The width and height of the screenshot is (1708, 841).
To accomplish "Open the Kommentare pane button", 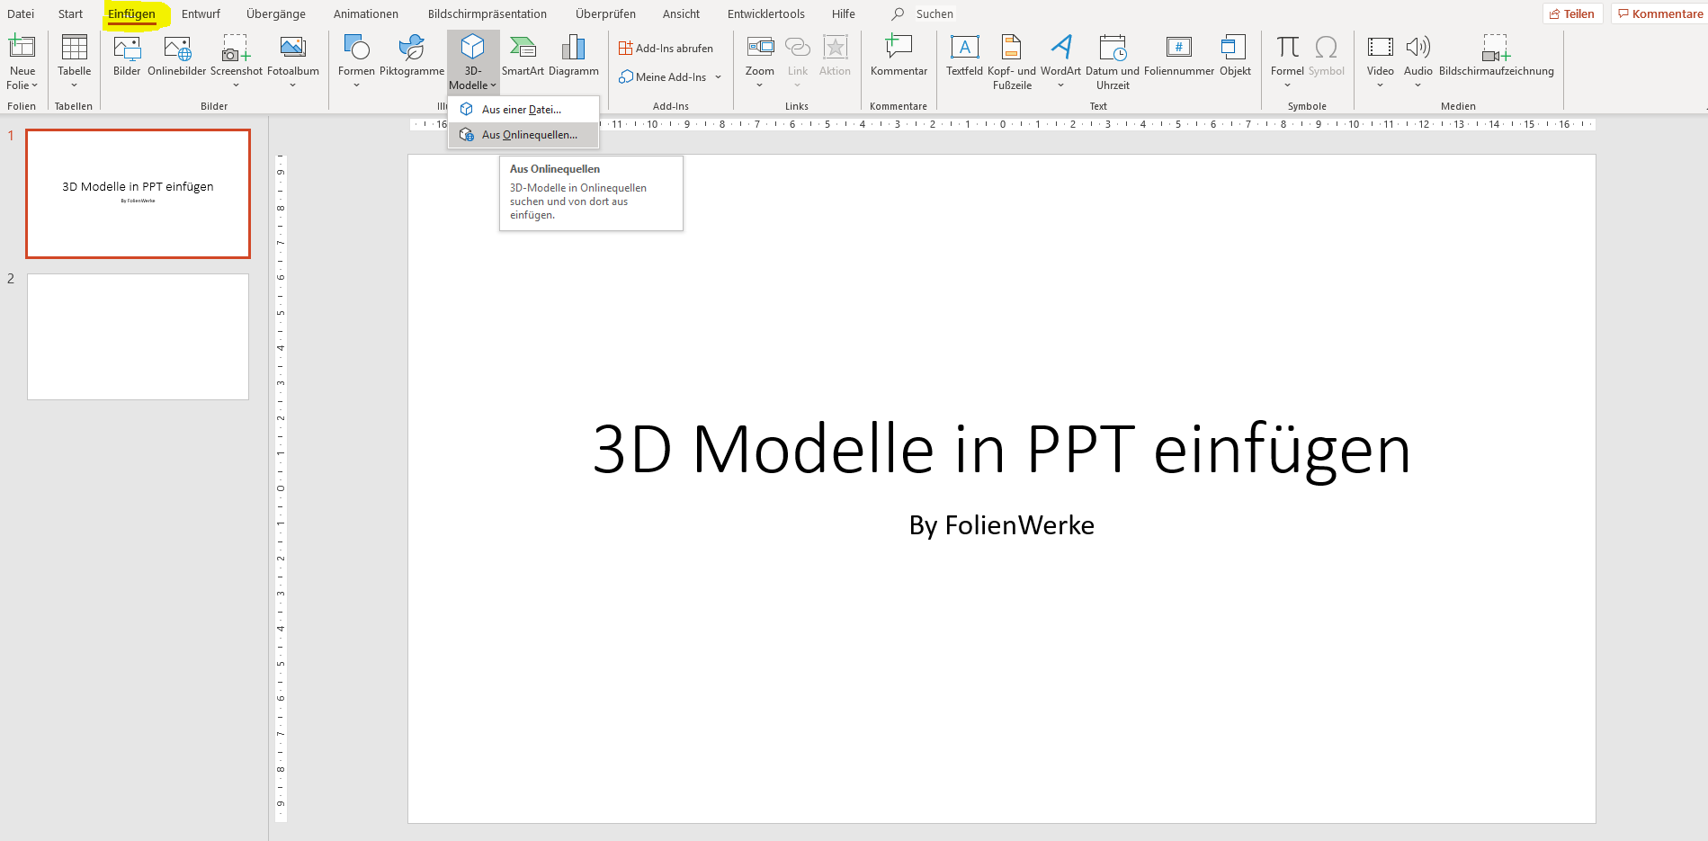I will (x=1659, y=13).
